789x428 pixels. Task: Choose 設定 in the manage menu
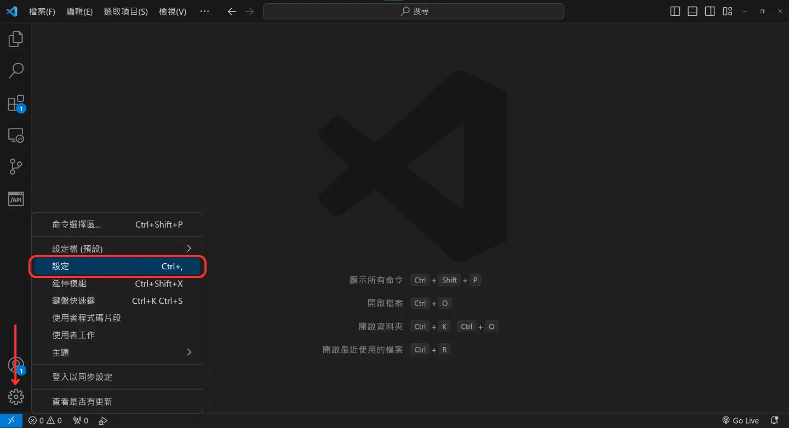click(117, 267)
